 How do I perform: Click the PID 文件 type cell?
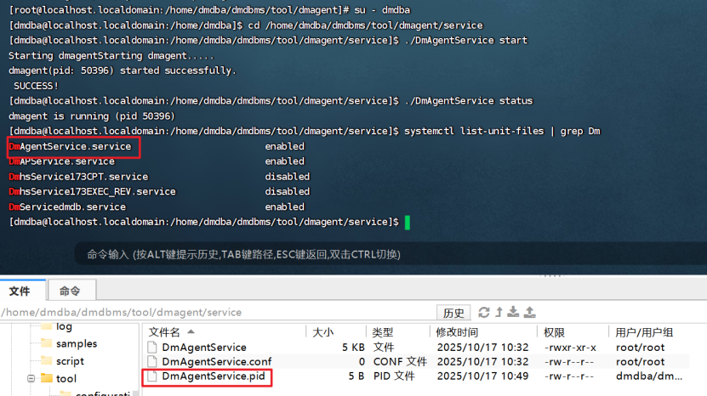tap(394, 376)
